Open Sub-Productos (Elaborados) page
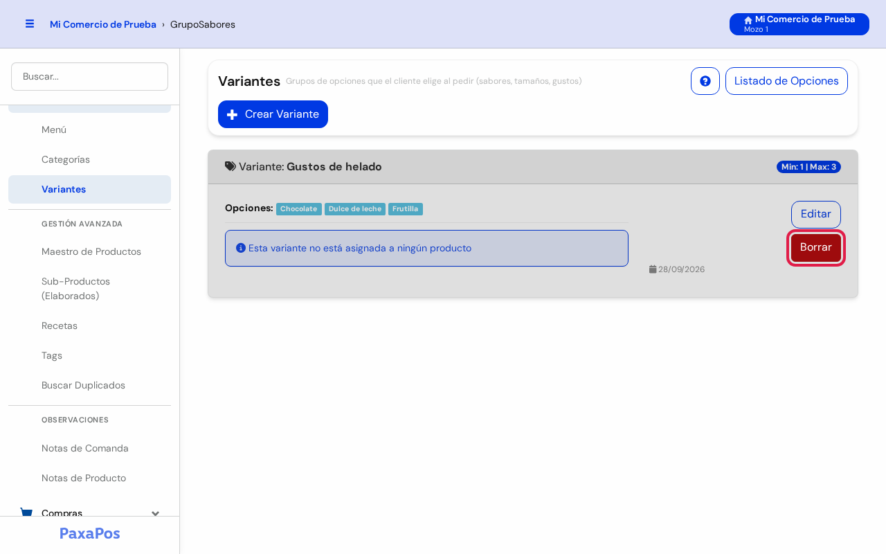The image size is (886, 554). click(x=90, y=289)
